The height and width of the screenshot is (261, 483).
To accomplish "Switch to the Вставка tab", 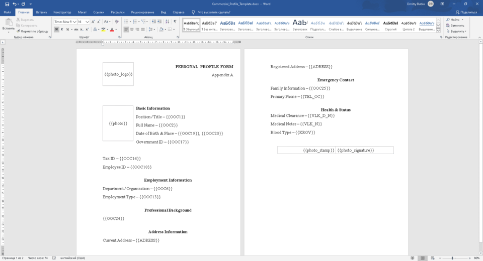I will (x=41, y=12).
